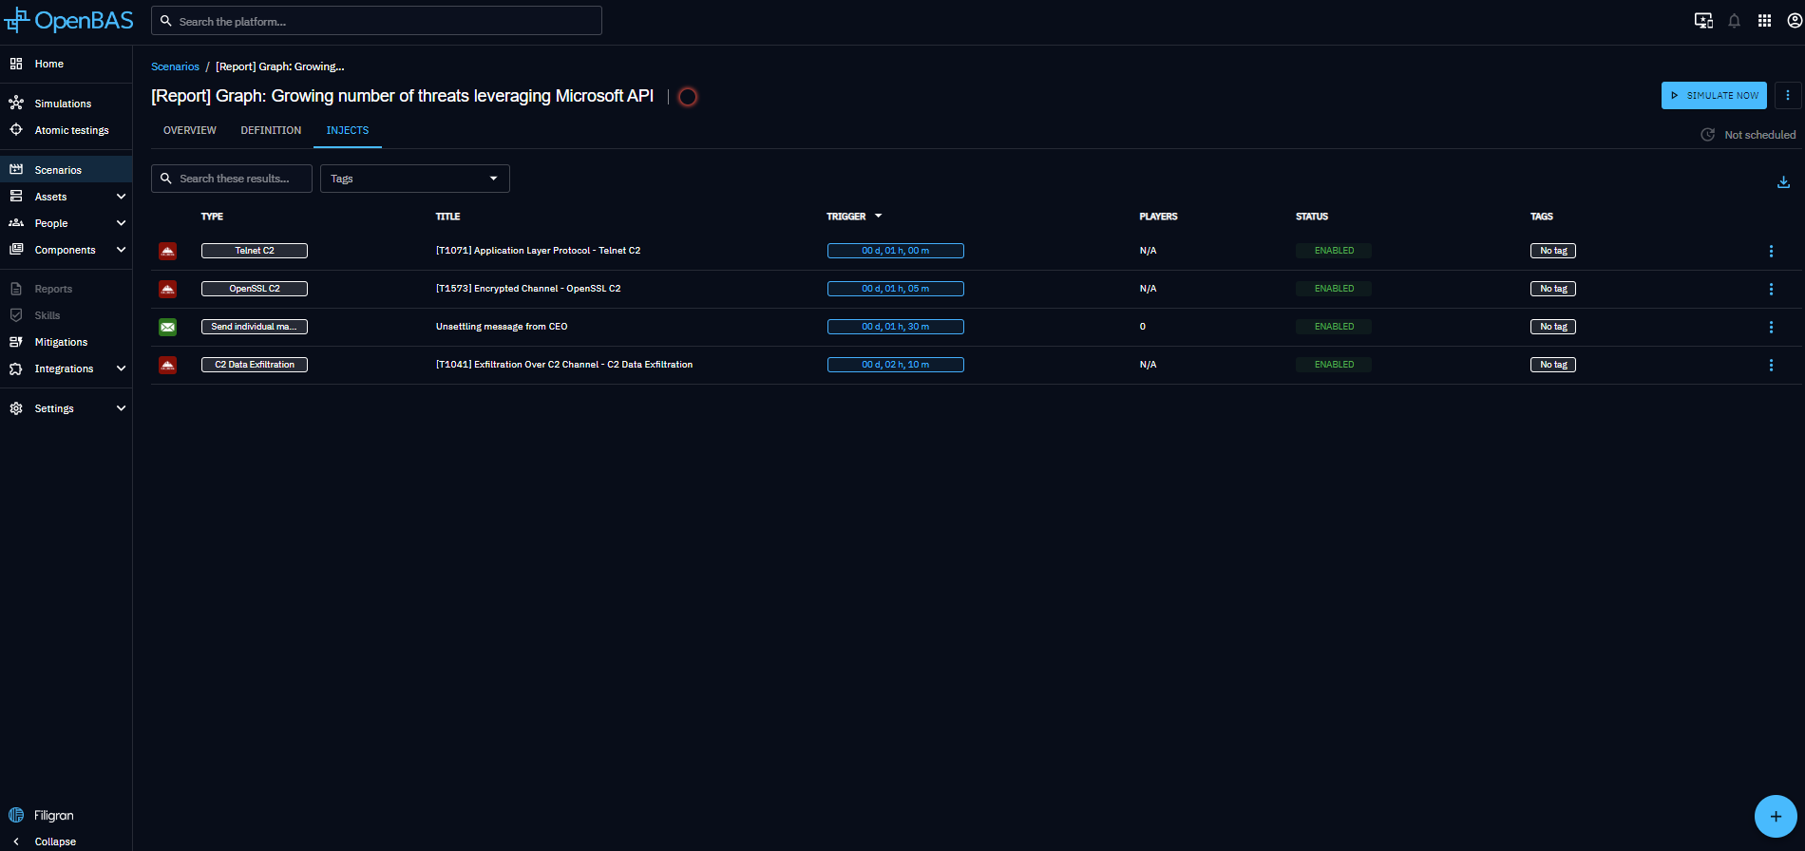Image resolution: width=1805 pixels, height=851 pixels.
Task: Open the user profile account icon
Action: [x=1795, y=21]
